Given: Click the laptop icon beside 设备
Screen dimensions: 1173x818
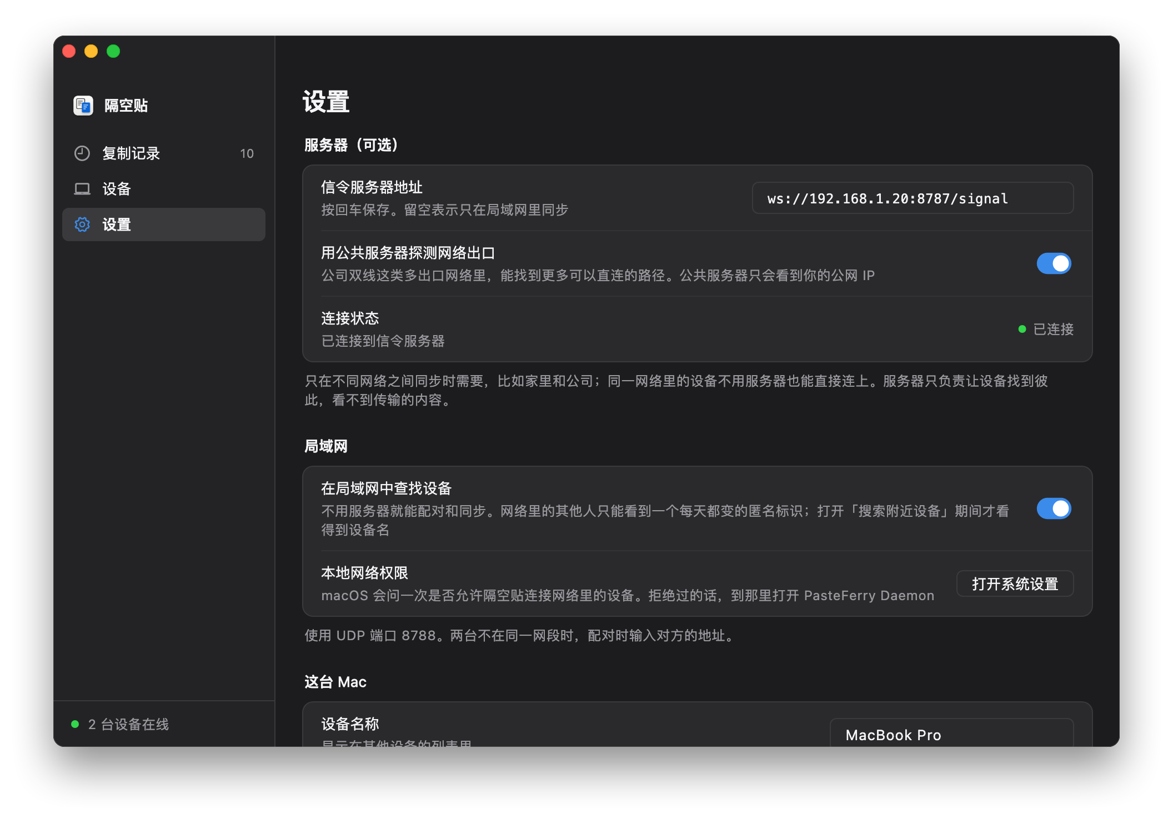Looking at the screenshot, I should point(82,189).
